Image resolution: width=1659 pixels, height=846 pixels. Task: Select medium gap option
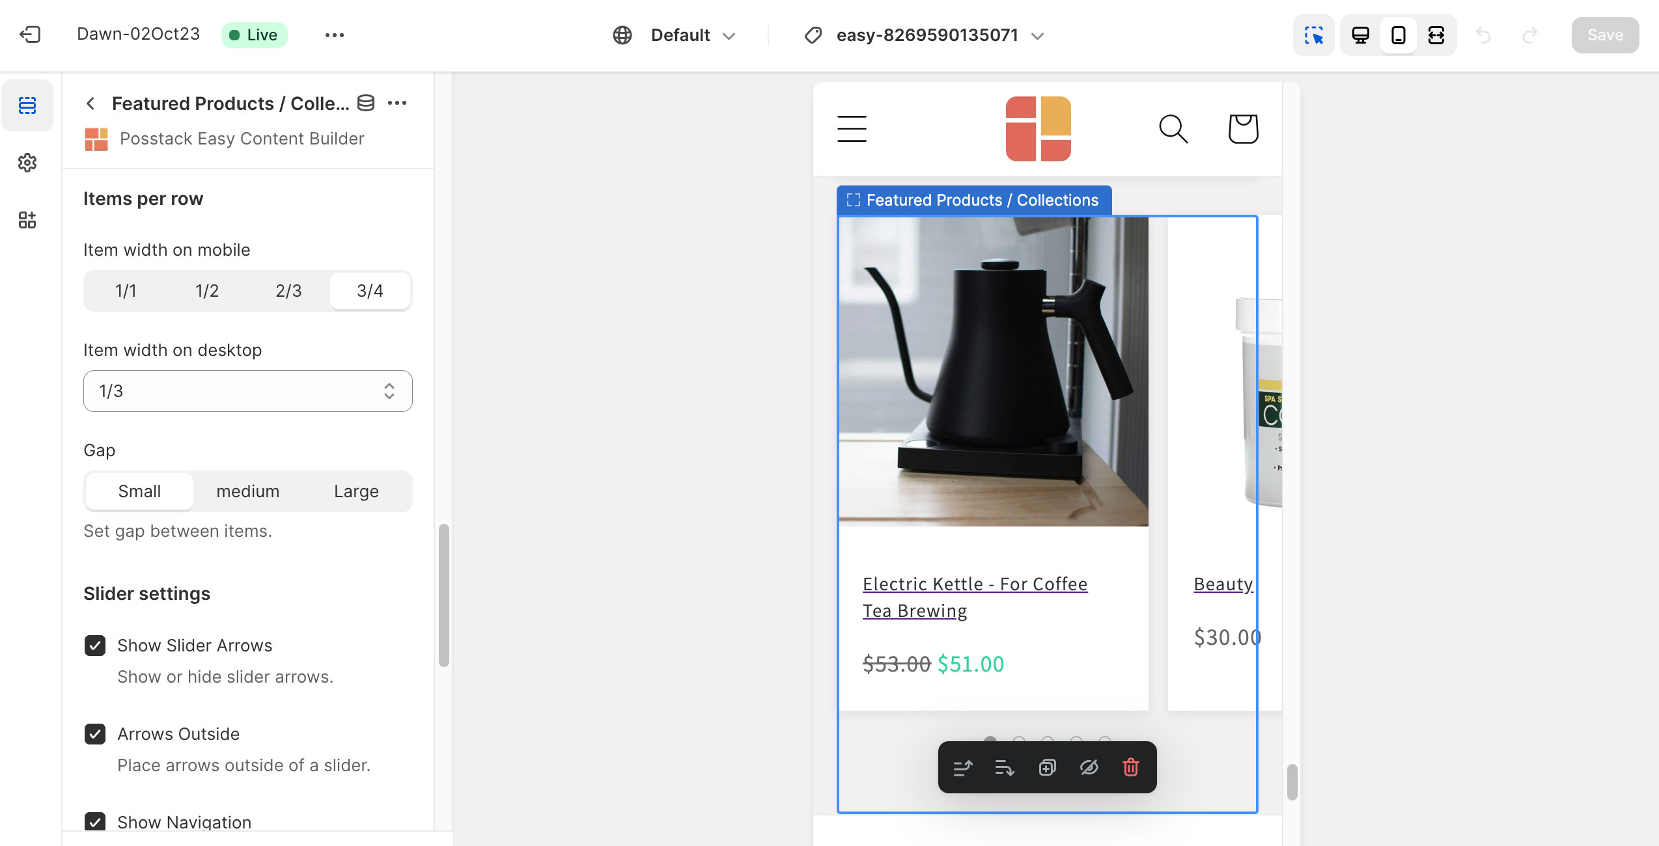click(x=248, y=491)
